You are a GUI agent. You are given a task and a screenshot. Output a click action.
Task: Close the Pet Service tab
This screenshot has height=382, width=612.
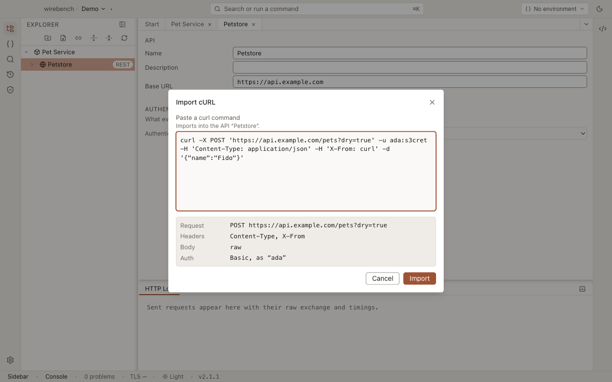pyautogui.click(x=209, y=24)
